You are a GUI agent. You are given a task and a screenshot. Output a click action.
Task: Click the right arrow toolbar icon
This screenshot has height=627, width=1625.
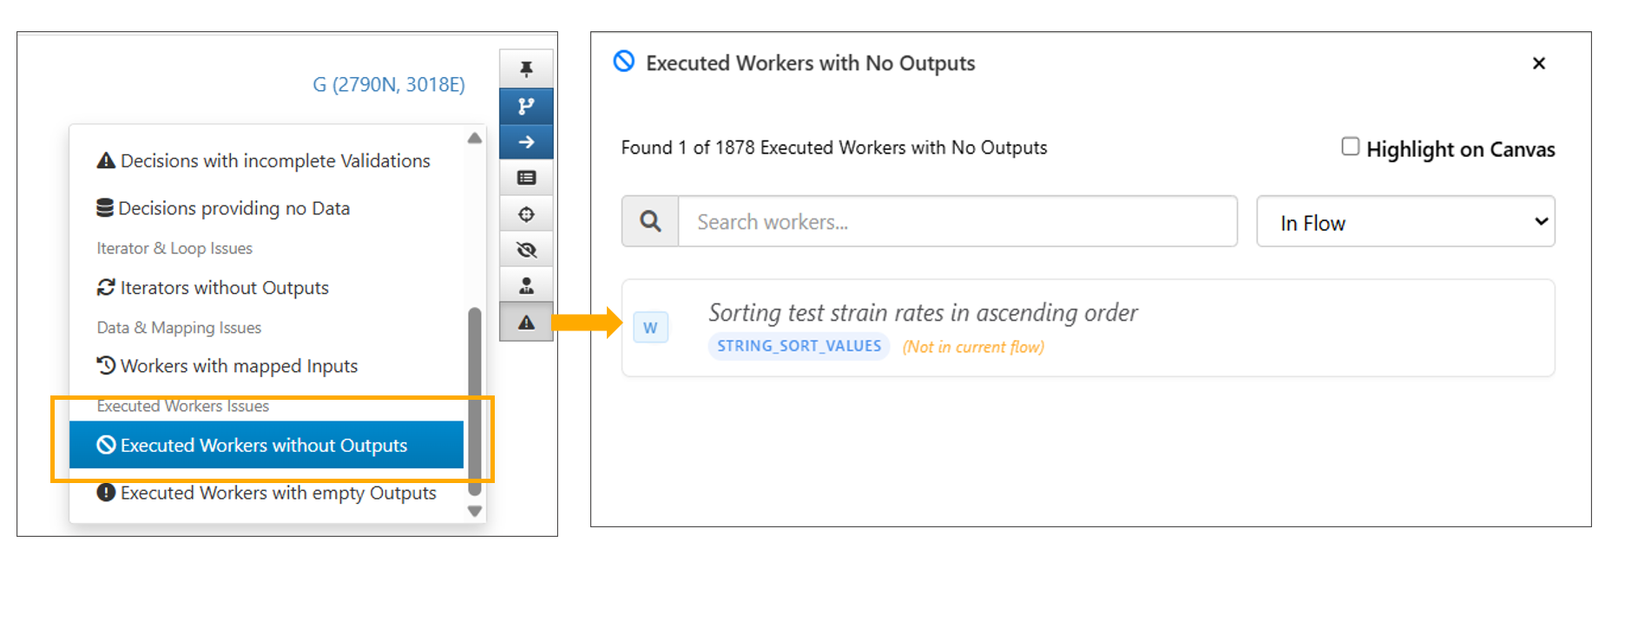(526, 142)
